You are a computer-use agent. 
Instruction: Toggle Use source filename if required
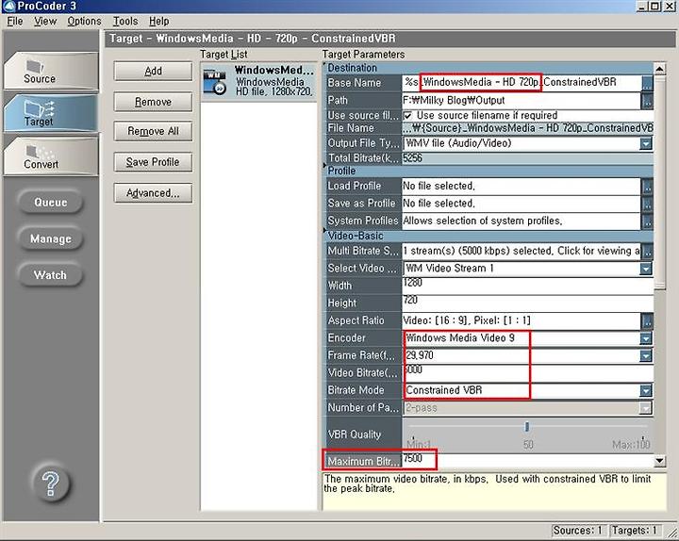(x=407, y=116)
